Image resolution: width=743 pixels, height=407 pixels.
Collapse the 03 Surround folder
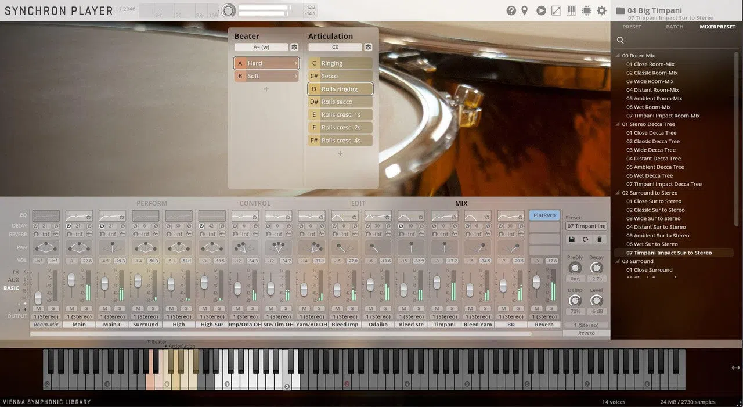(618, 261)
